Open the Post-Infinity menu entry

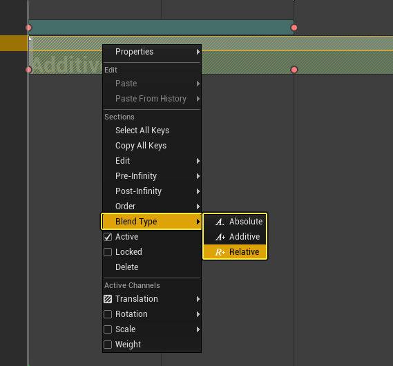click(152, 191)
